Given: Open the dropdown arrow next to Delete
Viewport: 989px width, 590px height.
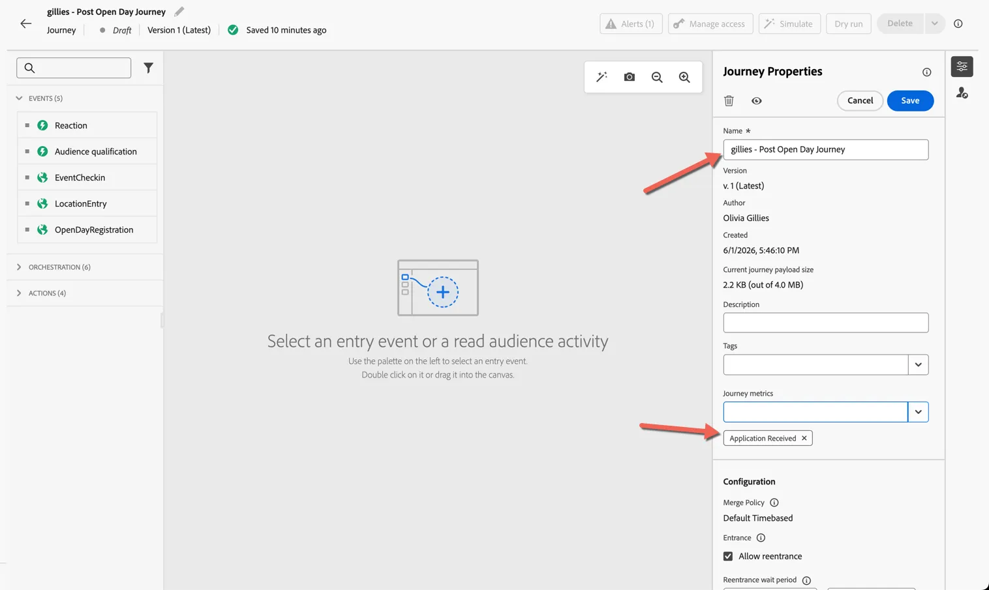Looking at the screenshot, I should click(934, 23).
